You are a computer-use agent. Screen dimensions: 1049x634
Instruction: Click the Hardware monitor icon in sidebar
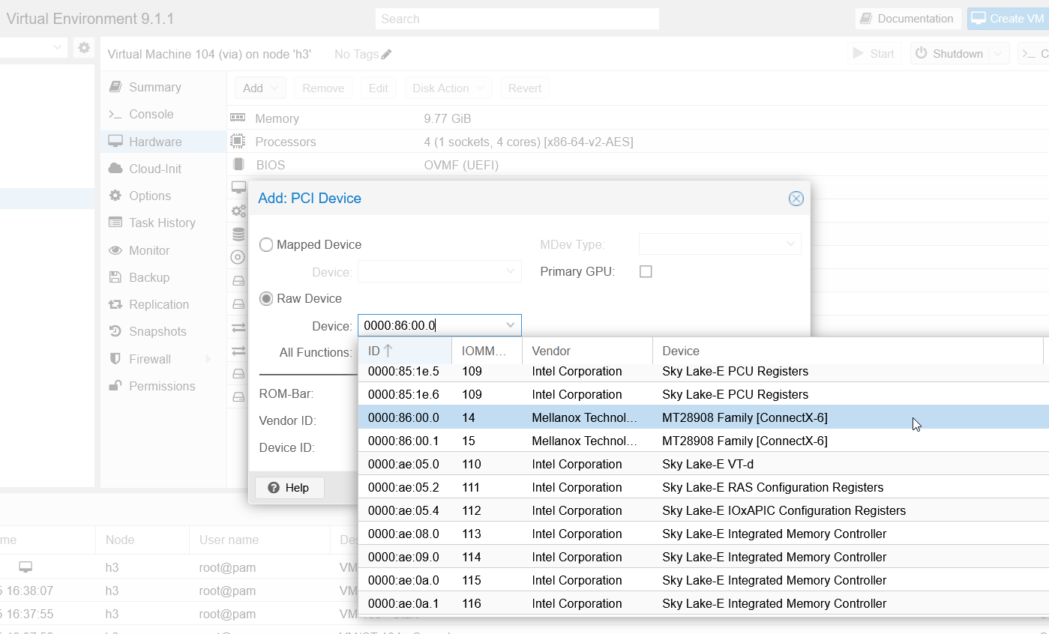[x=115, y=142]
